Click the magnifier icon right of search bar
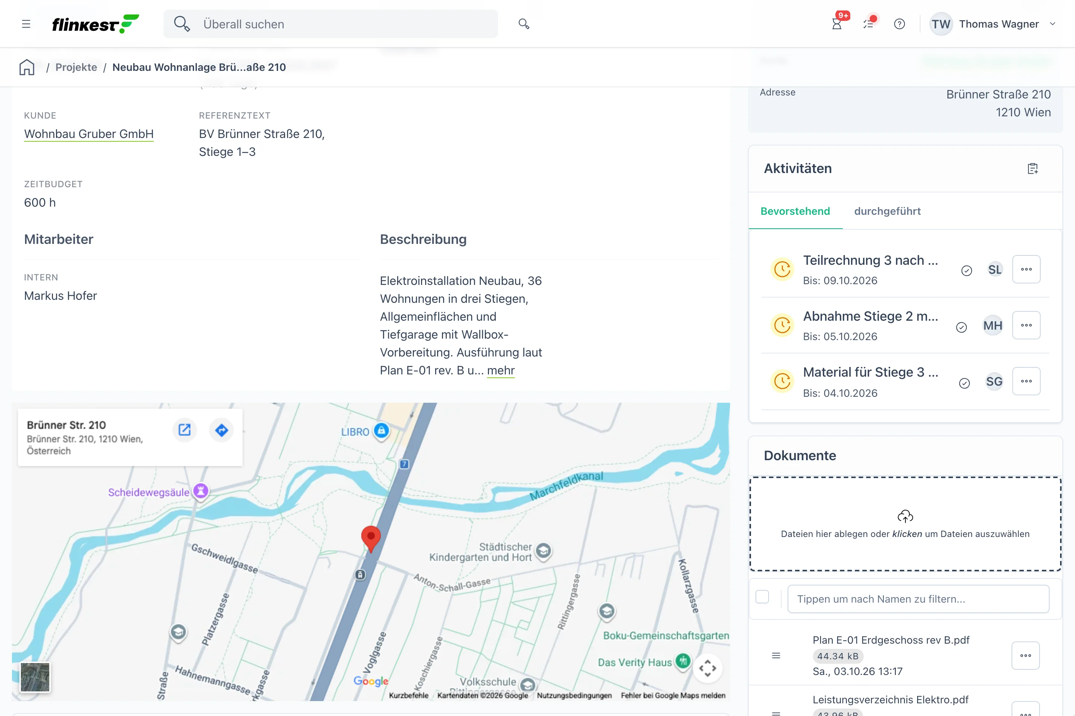The width and height of the screenshot is (1075, 716). click(524, 24)
